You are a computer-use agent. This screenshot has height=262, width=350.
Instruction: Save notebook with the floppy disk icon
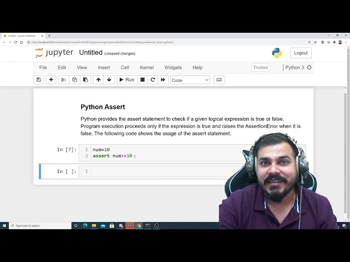pos(39,80)
